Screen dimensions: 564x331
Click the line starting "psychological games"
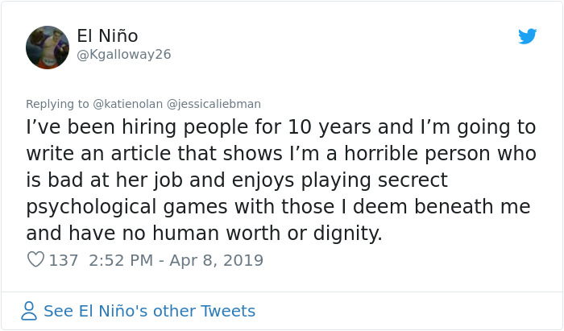point(278,206)
